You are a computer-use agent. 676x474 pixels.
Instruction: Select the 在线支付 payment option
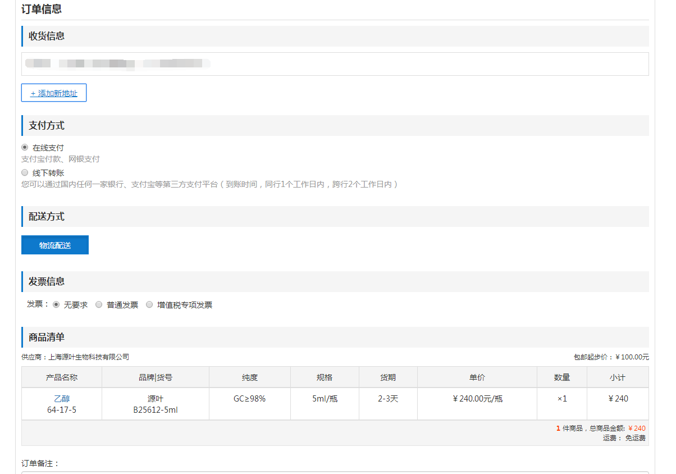pyautogui.click(x=25, y=148)
